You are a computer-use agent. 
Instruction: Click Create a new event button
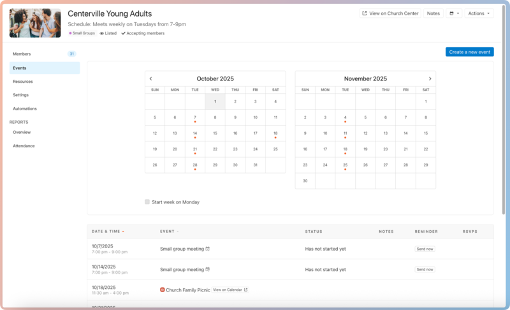coord(469,52)
